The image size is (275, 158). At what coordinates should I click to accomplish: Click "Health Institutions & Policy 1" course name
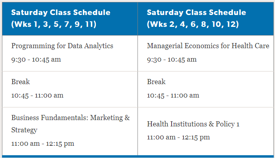[x=193, y=124]
